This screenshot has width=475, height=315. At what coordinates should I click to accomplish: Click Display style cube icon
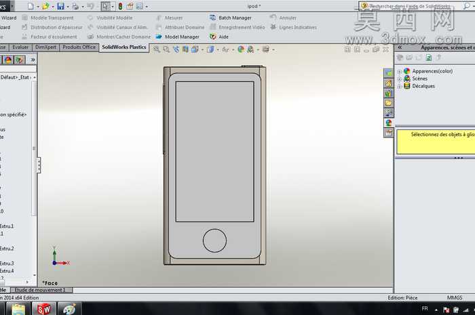click(x=210, y=49)
